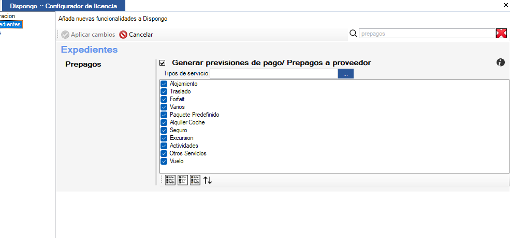The height and width of the screenshot is (238, 510).
Task: Click the Cancelar prohibition icon
Action: click(x=123, y=35)
